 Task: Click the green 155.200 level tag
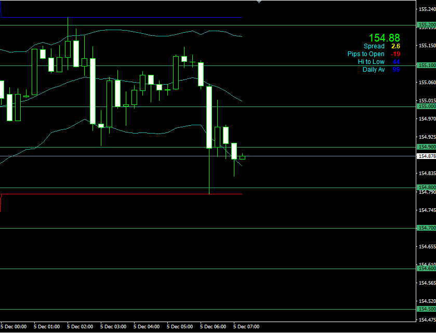[427, 25]
